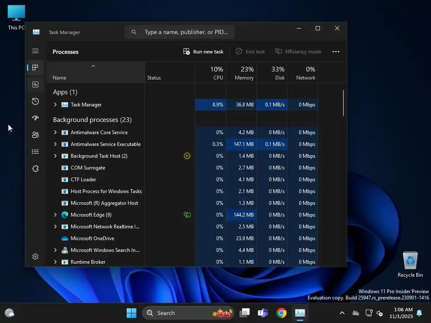The height and width of the screenshot is (323, 431).
Task: Click the Apps (1) group header
Action: pos(65,92)
